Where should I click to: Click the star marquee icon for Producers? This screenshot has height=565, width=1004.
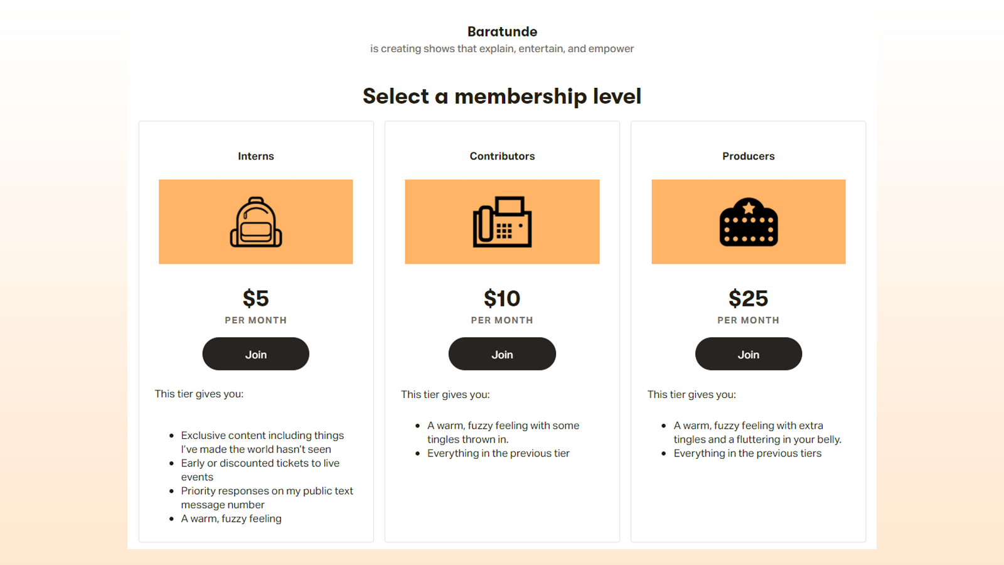(x=748, y=222)
